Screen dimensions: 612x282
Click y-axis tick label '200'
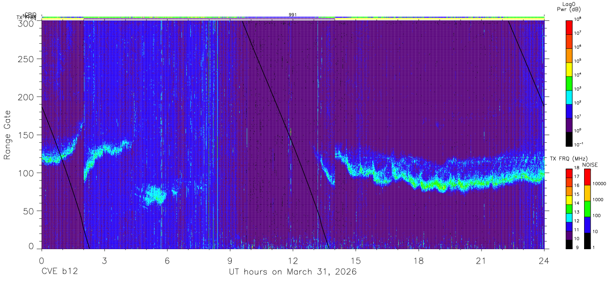point(26,97)
